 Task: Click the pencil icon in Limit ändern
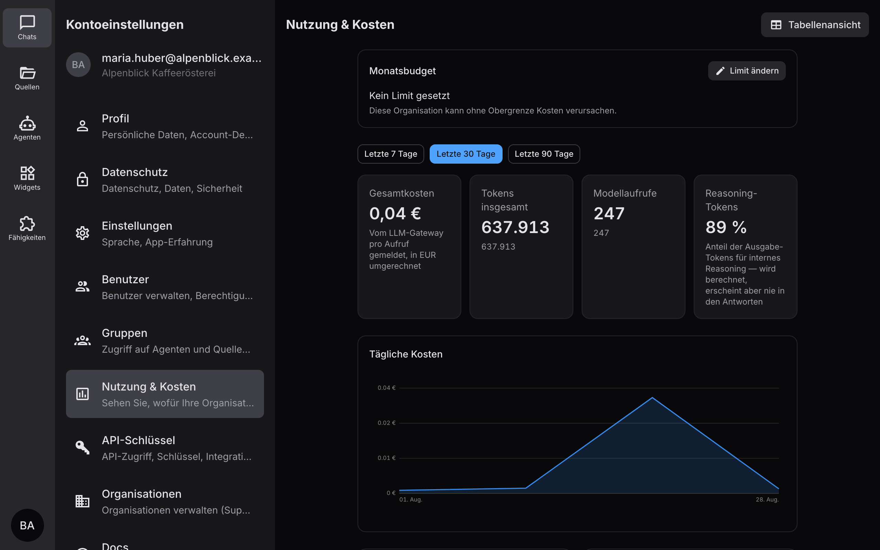click(x=720, y=71)
